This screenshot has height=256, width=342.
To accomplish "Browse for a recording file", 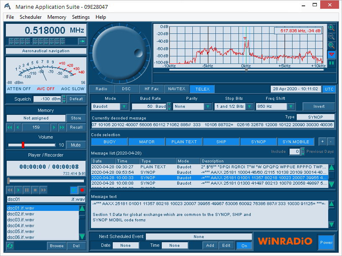I will 57,246.
